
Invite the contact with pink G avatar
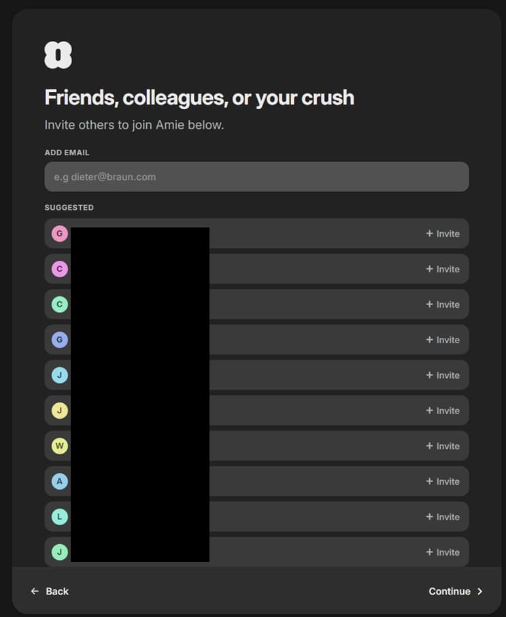(443, 234)
